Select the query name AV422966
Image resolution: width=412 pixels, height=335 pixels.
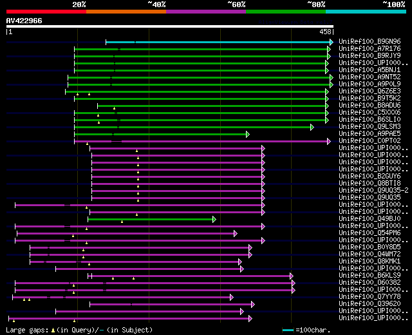pos(24,21)
